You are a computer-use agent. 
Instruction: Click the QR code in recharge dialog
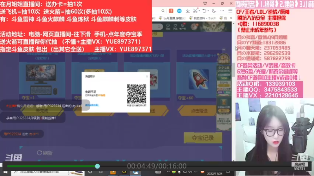(x=136, y=94)
